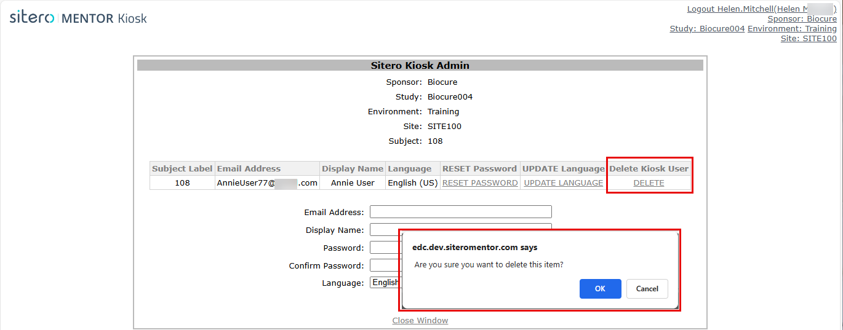Select the English (US) language cell

tap(412, 183)
